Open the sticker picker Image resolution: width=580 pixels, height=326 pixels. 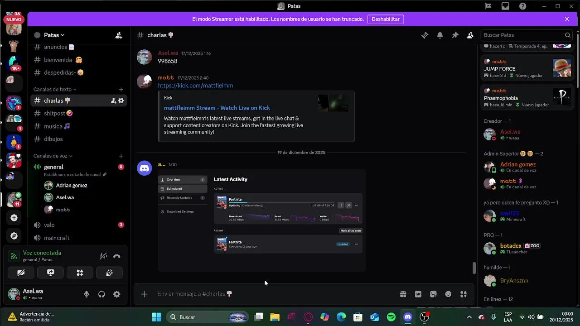(433, 294)
